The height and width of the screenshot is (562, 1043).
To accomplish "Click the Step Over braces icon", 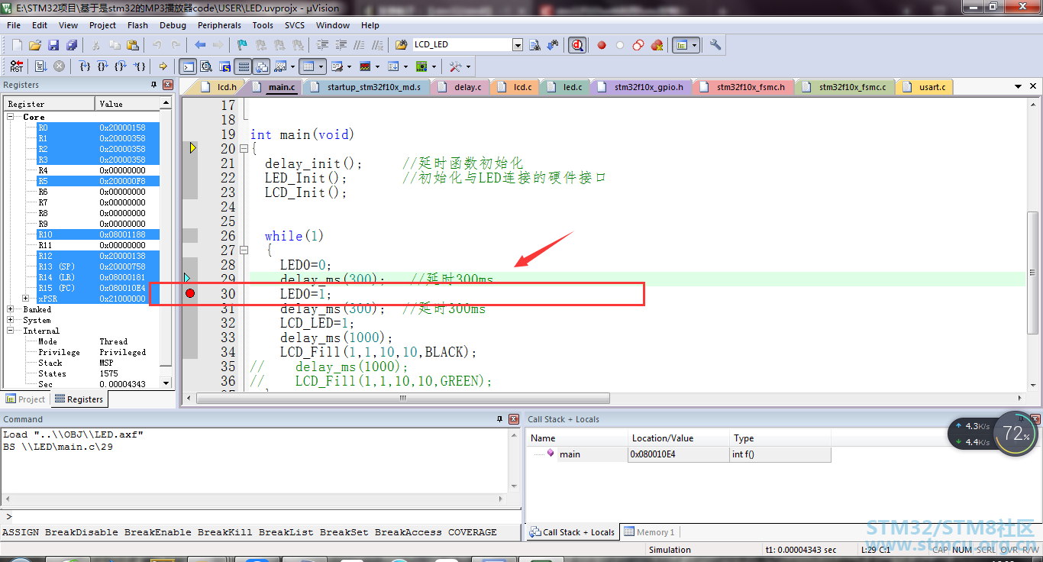I will point(103,66).
